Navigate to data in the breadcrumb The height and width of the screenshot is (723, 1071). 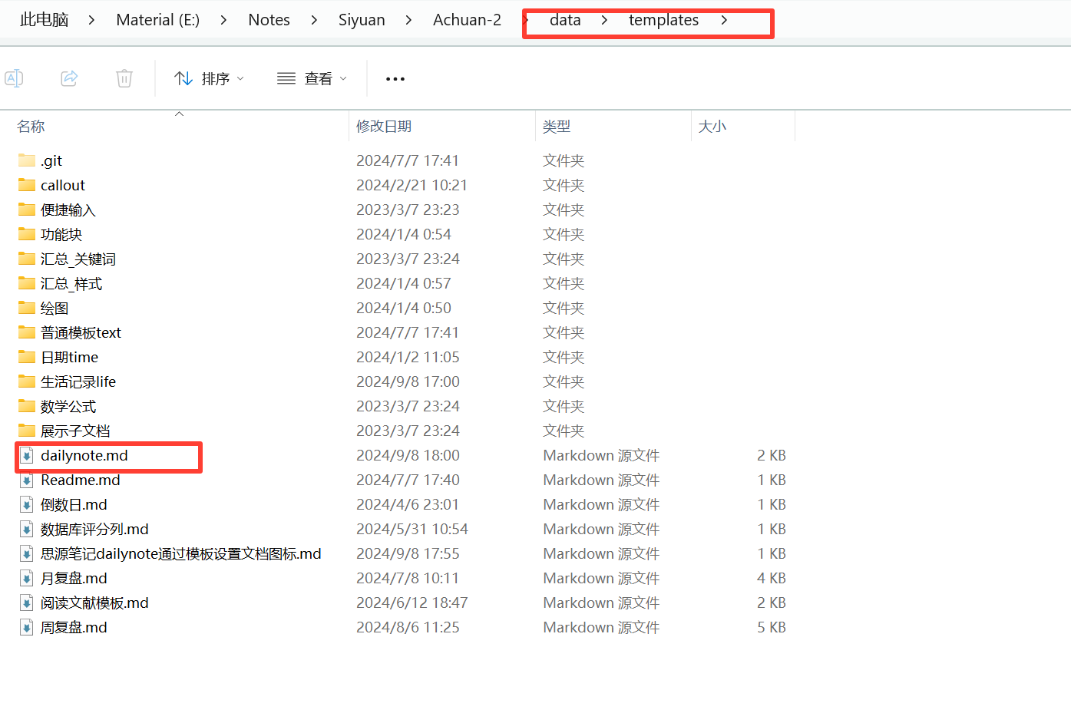point(565,20)
